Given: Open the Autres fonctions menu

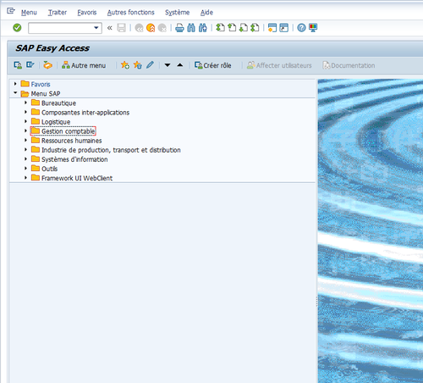Looking at the screenshot, I should [x=131, y=13].
